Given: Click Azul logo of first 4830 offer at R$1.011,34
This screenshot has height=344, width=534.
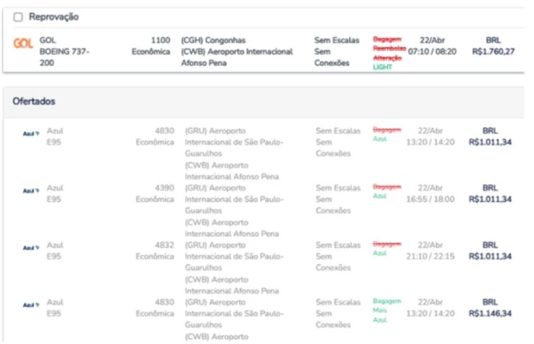Looking at the screenshot, I should click(31, 133).
